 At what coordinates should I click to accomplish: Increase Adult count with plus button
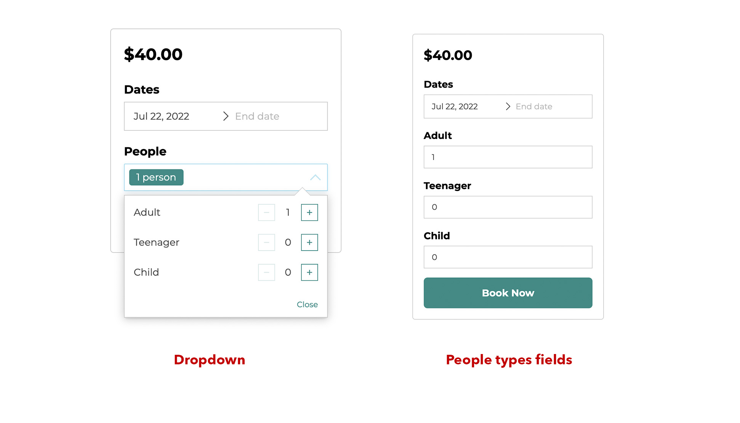[309, 212]
